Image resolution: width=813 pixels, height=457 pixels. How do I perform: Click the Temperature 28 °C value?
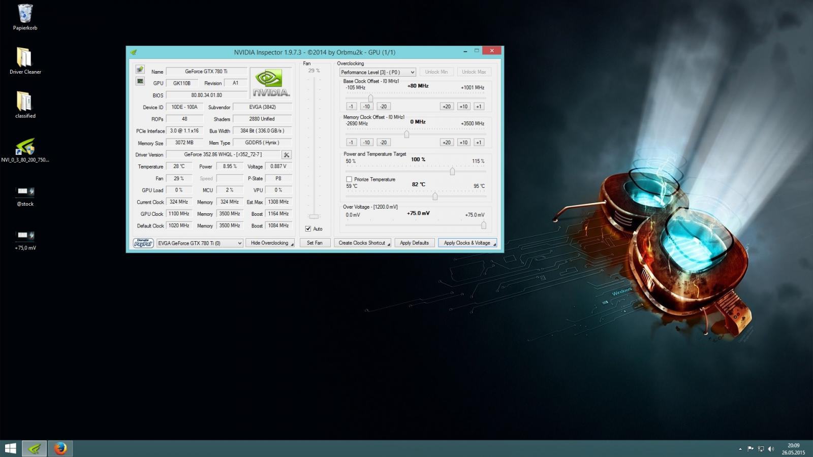179,166
